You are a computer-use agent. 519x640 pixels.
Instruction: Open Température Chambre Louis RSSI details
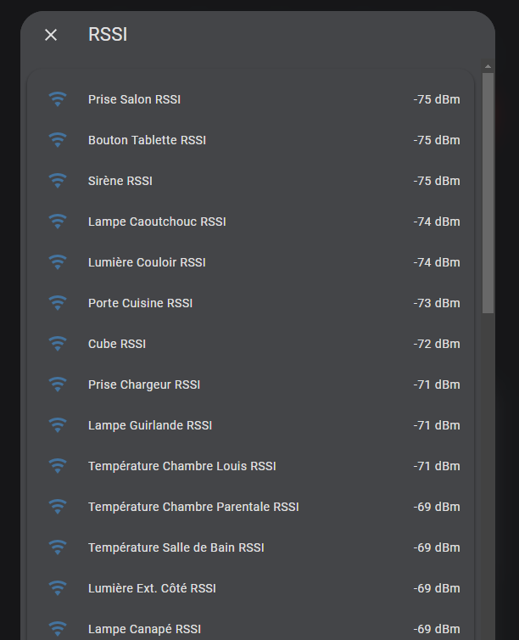coord(251,466)
